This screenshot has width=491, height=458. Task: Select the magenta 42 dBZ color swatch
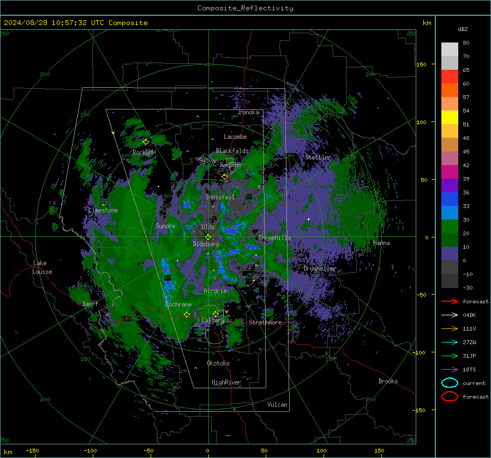tap(450, 172)
